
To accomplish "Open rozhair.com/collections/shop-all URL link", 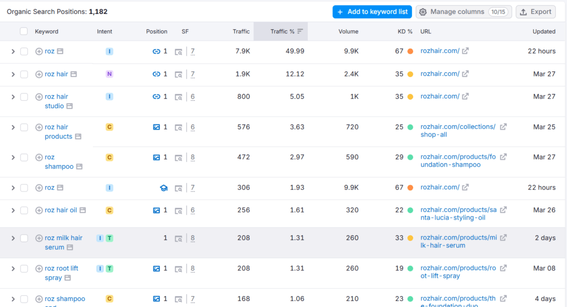I will (x=458, y=131).
